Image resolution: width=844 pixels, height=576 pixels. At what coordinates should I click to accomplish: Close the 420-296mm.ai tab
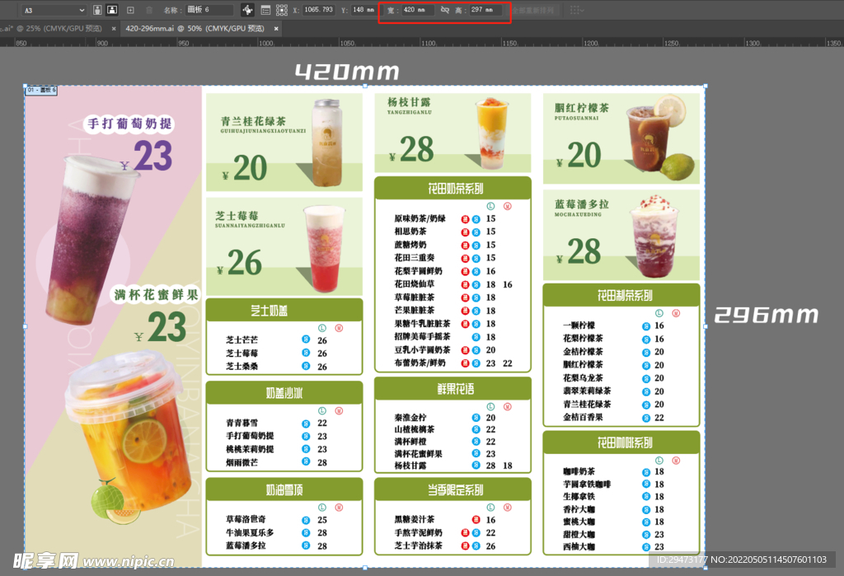276,28
